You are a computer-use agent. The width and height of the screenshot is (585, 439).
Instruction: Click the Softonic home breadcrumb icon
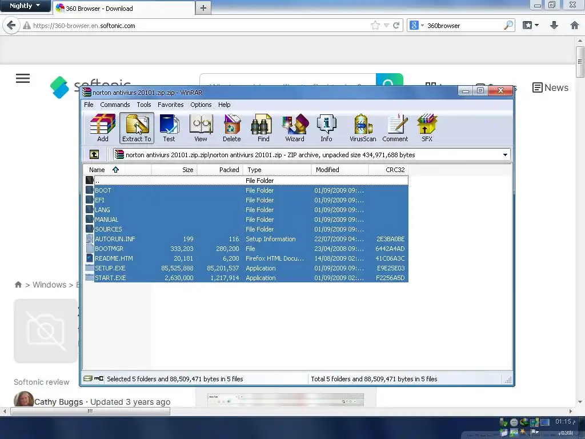click(18, 285)
